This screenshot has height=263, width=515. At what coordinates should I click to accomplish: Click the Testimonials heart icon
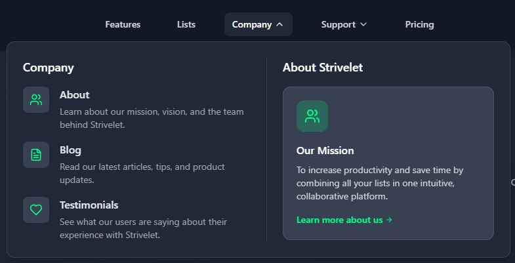36,210
